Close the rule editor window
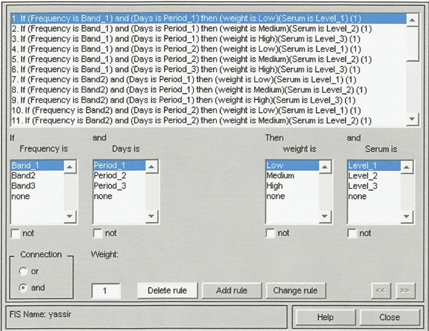429x331 pixels. pyautogui.click(x=390, y=317)
